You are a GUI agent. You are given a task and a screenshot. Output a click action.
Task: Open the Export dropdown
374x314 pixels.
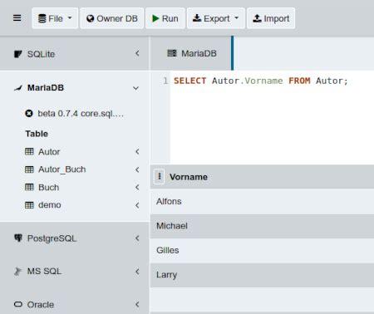(216, 18)
